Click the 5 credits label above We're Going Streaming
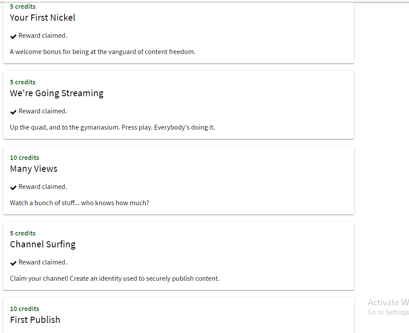Image resolution: width=409 pixels, height=333 pixels. 23,82
